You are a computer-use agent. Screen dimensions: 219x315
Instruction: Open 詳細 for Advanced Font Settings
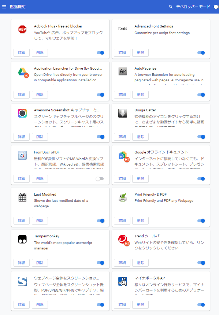(x=122, y=53)
